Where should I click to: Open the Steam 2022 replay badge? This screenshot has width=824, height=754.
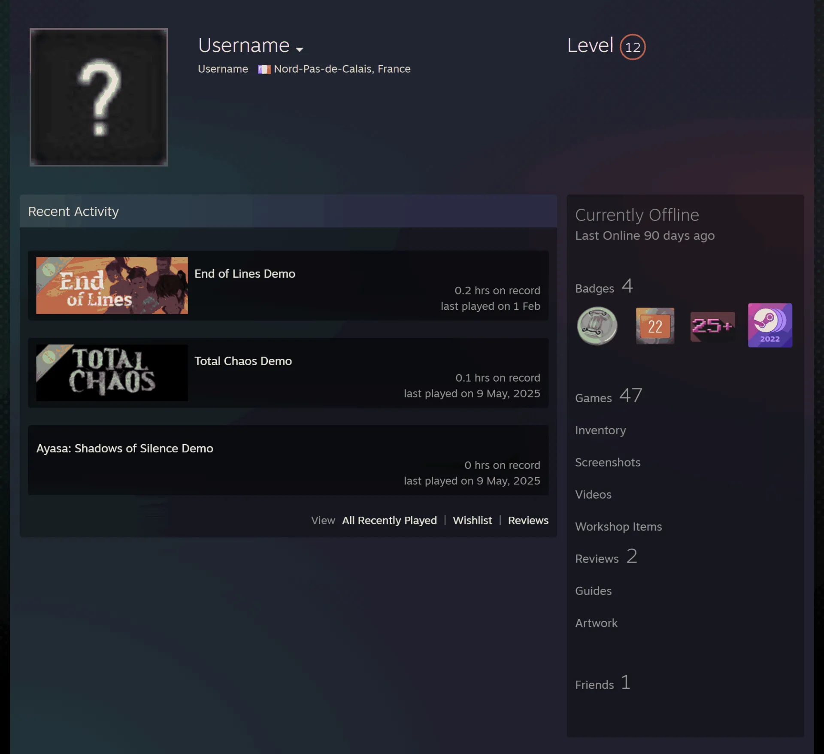click(770, 325)
